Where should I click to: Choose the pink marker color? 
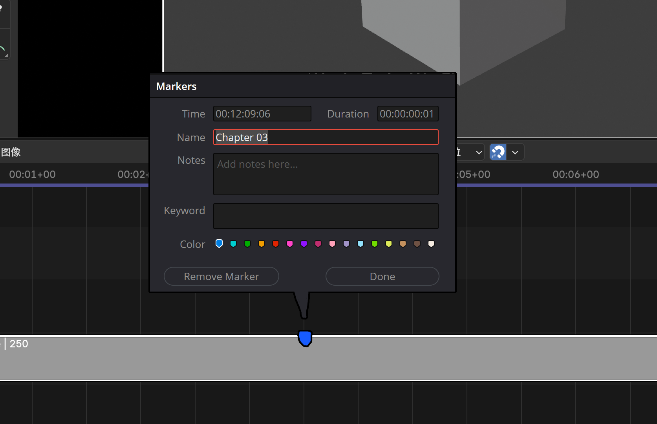coord(290,244)
